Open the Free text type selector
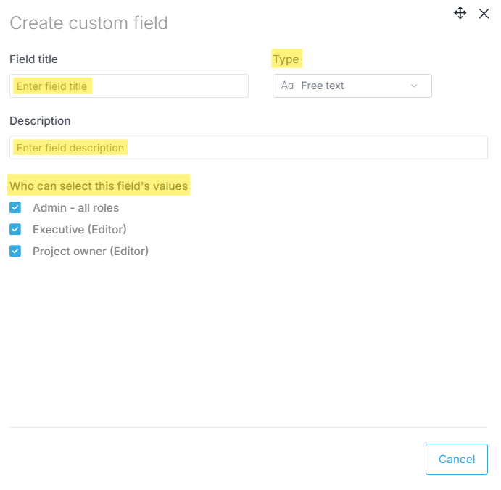Screen dimensions: 501x490 352,86
